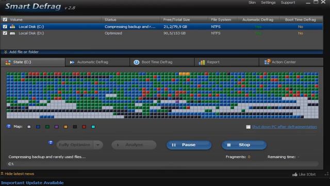Image resolution: width=330 pixels, height=186 pixels.
Task: Click the State (C:) tab icon
Action: pyautogui.click(x=8, y=62)
